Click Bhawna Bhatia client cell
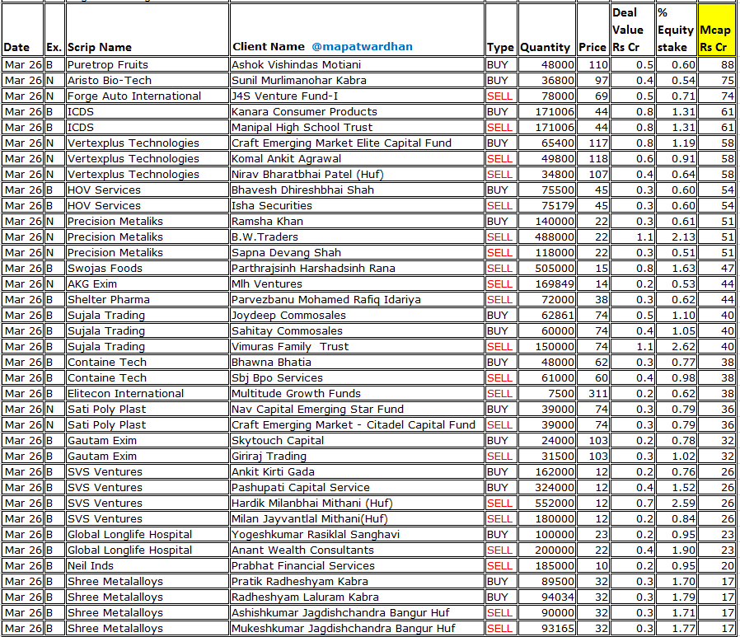The height and width of the screenshot is (637, 740). [x=357, y=362]
